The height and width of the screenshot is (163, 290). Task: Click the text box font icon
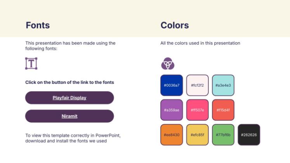31,63
